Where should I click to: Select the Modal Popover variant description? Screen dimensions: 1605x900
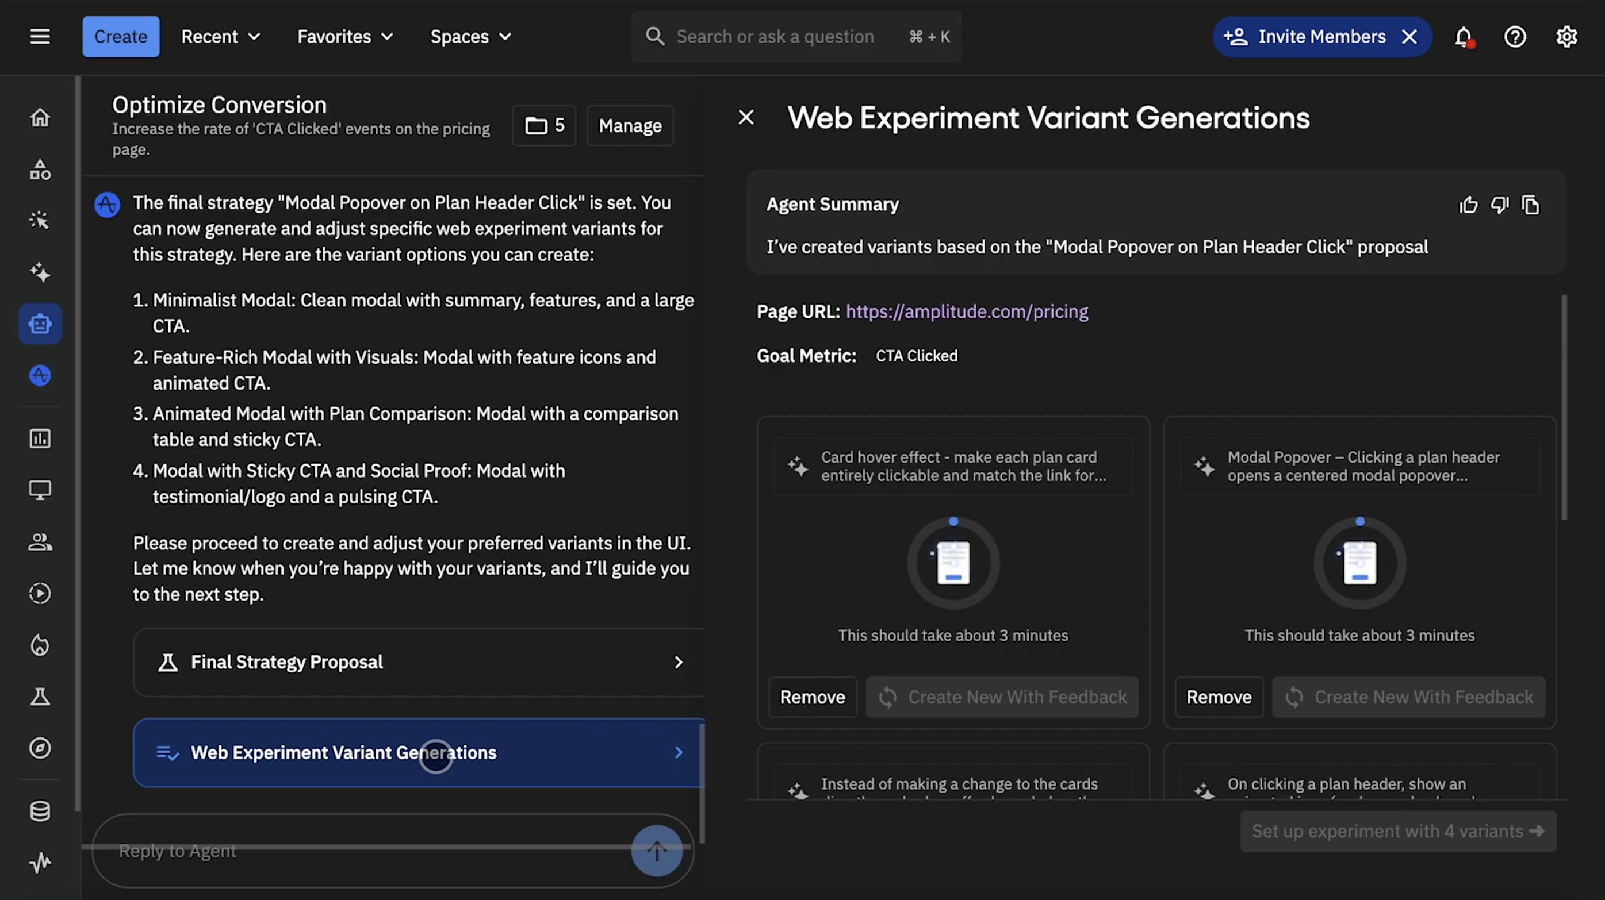(1359, 466)
